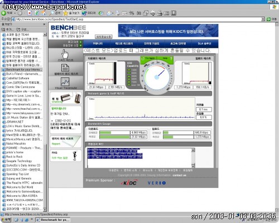Image resolution: width=279 pixels, height=223 pixels.
Task: Open Favorites via the star icon
Action: (66, 13)
